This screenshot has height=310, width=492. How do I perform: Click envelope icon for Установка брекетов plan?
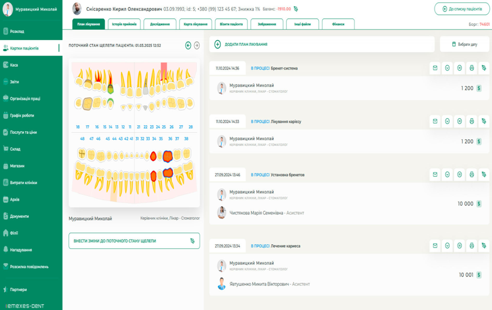pyautogui.click(x=435, y=175)
